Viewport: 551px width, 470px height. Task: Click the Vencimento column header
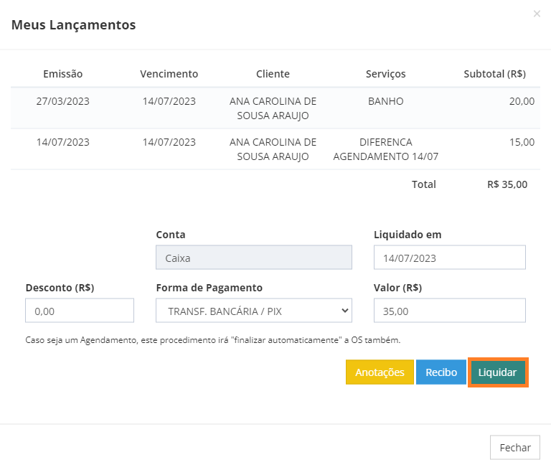(169, 74)
